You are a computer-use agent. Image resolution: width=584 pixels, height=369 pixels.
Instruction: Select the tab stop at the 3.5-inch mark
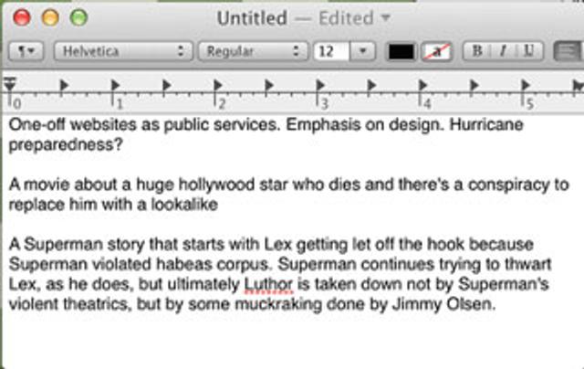pos(371,85)
